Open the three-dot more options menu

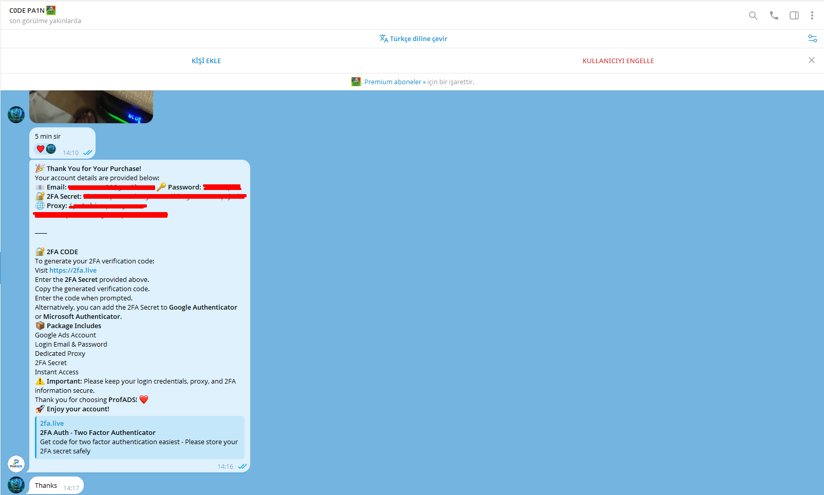pos(812,15)
